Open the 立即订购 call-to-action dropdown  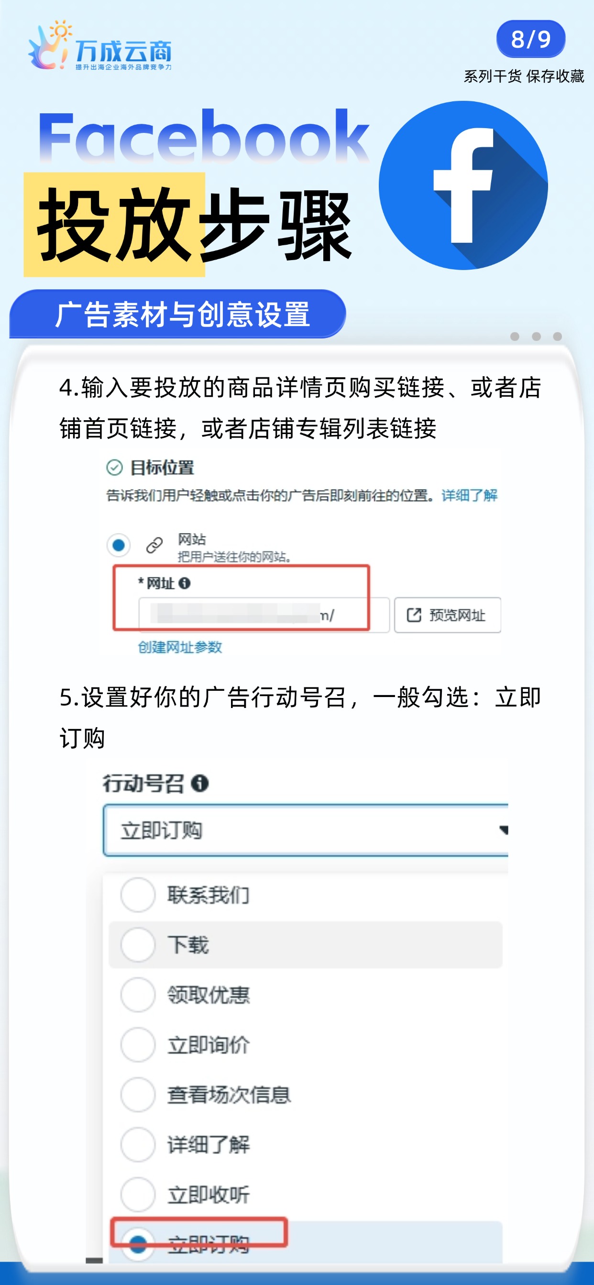(306, 830)
